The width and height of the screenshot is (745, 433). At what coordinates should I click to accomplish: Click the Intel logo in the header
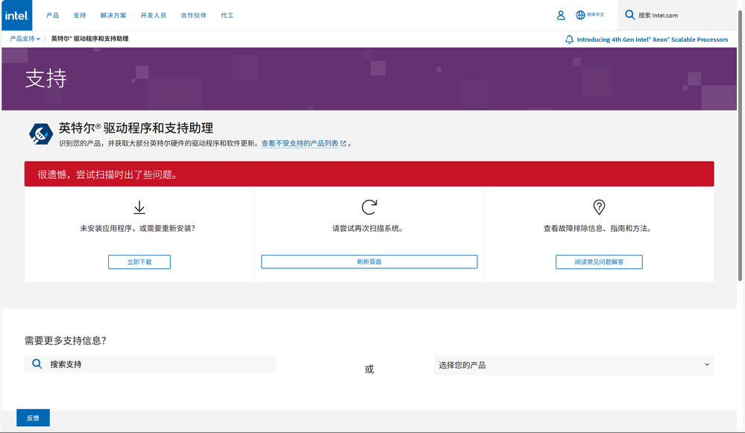(x=16, y=15)
